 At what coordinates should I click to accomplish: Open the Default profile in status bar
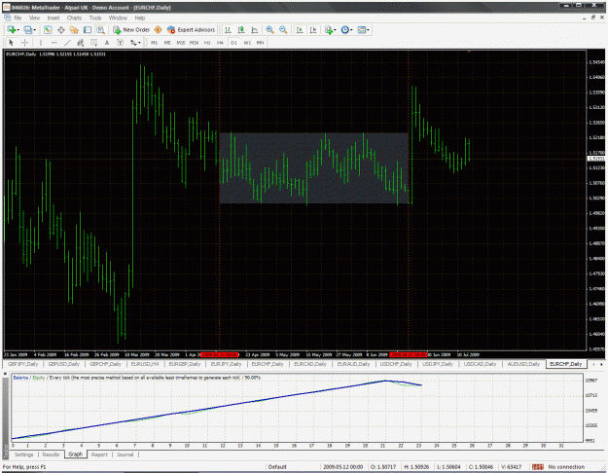pyautogui.click(x=277, y=467)
